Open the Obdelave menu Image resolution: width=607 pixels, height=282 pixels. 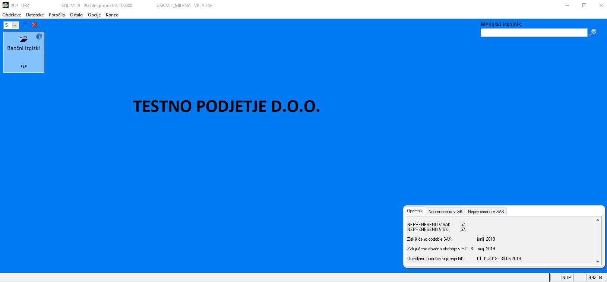pyautogui.click(x=12, y=15)
